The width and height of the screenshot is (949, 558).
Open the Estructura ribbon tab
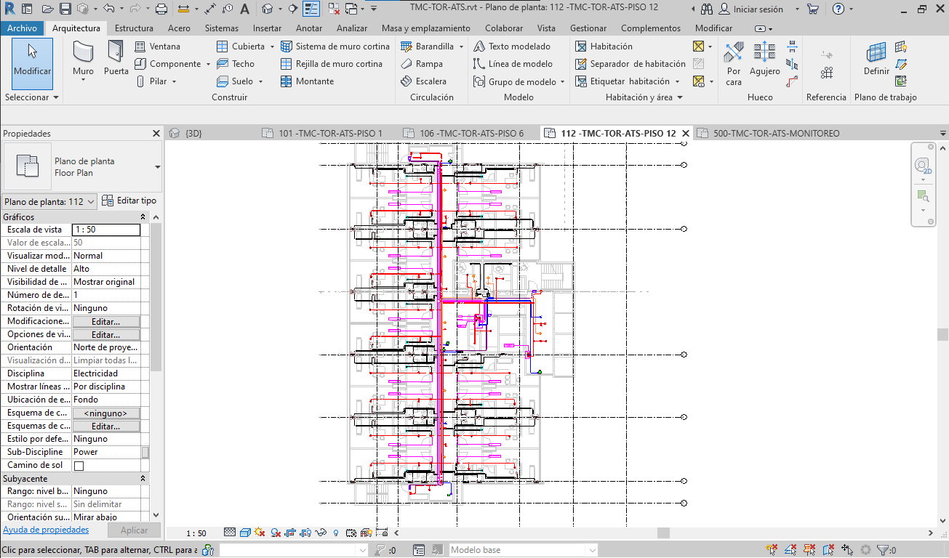[134, 28]
